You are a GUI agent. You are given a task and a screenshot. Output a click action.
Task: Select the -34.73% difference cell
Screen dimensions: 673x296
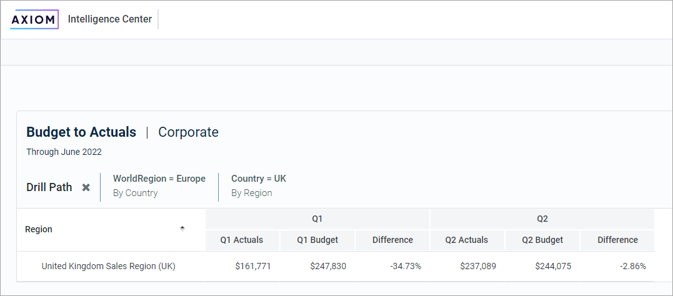[x=406, y=266]
